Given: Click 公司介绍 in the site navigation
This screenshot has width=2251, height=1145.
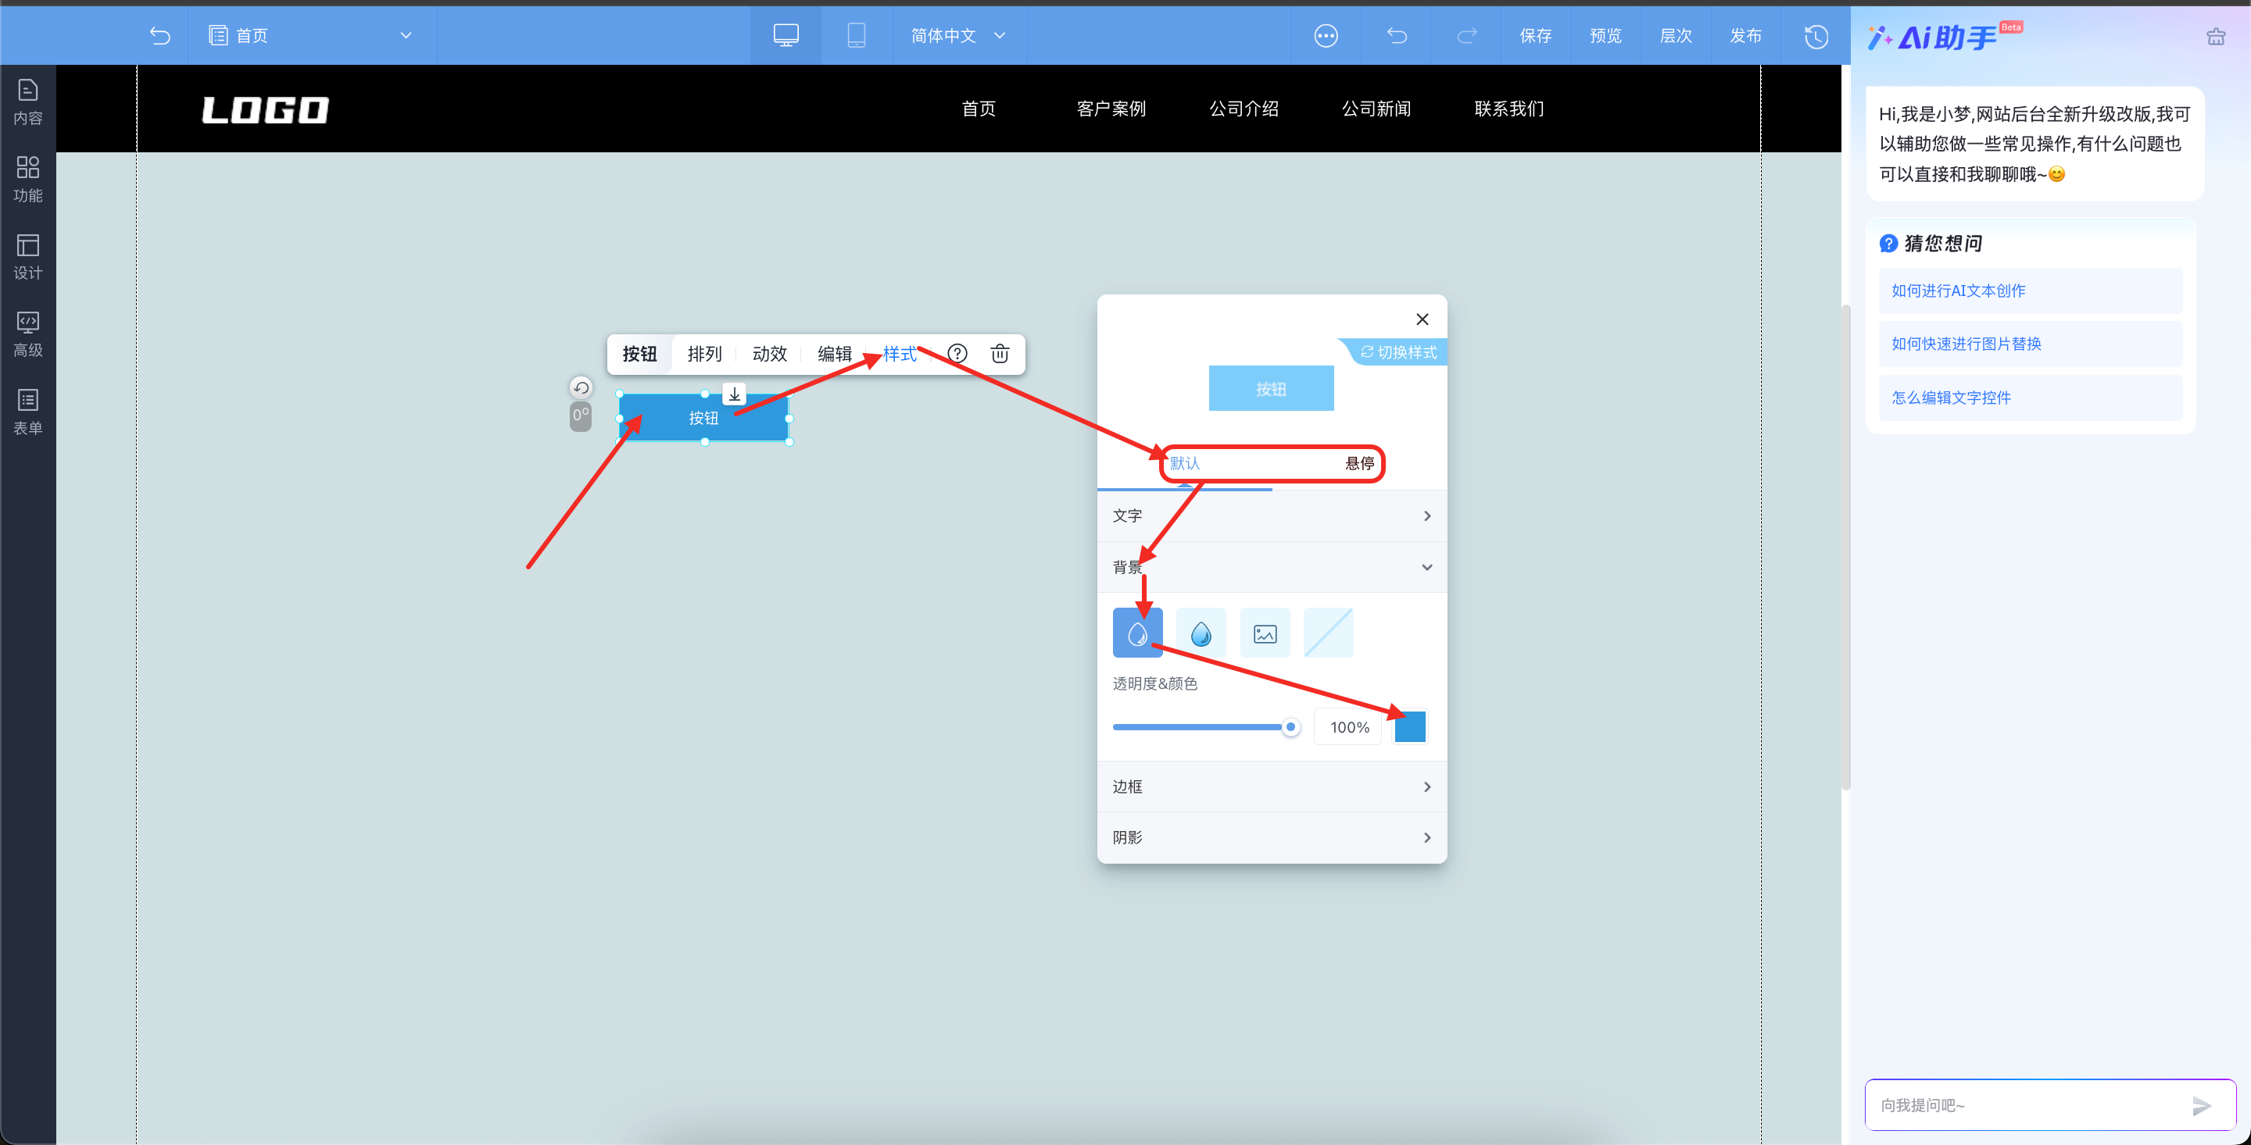Looking at the screenshot, I should coord(1244,109).
